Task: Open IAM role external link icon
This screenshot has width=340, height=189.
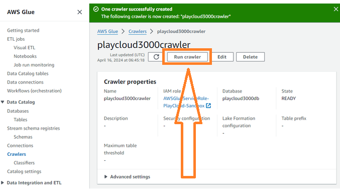Action: tap(208, 106)
